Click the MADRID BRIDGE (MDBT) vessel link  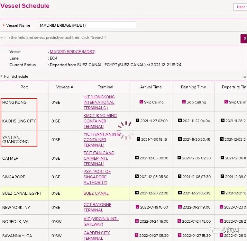(x=72, y=52)
